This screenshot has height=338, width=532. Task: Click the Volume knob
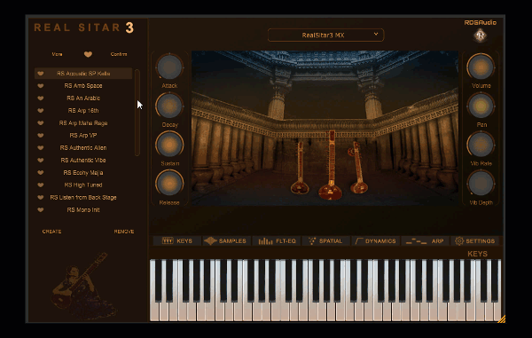click(481, 67)
